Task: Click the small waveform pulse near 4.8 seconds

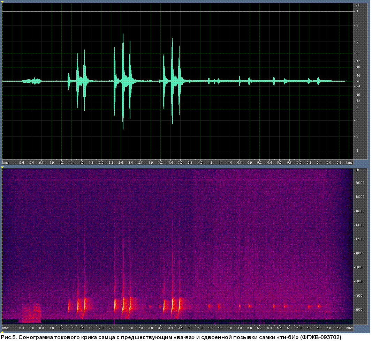Action: point(240,81)
